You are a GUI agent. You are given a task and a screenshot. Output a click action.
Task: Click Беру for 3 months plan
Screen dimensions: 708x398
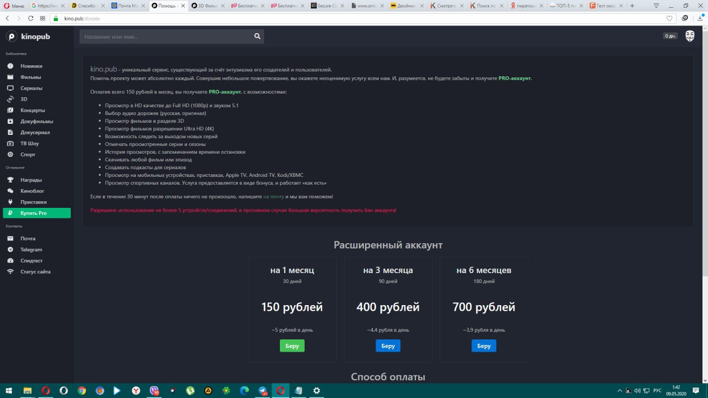pos(388,346)
